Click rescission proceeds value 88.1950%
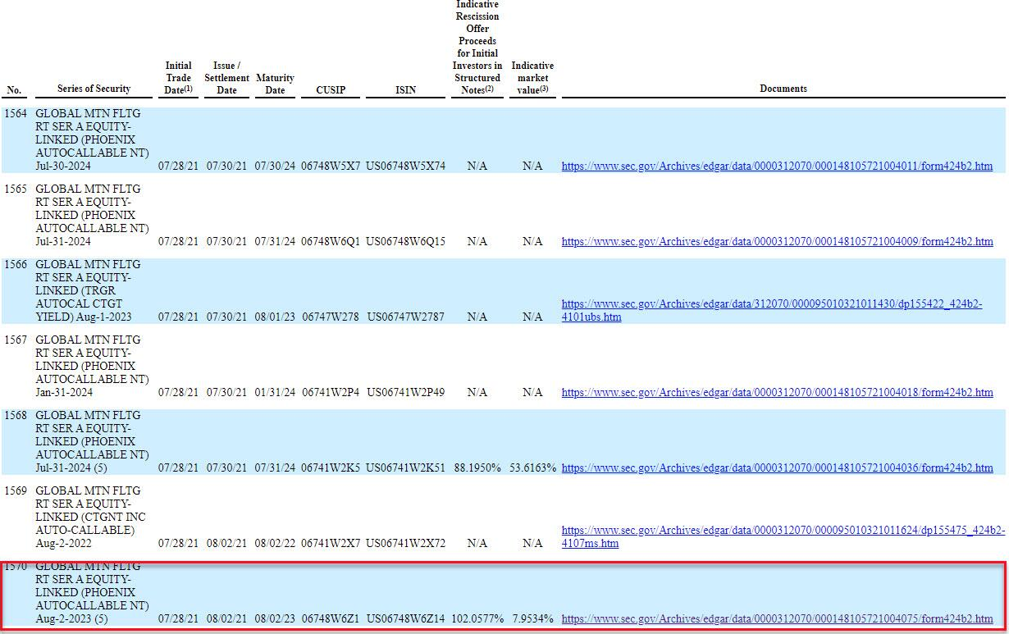Screen dimensions: 1009x634 477,468
